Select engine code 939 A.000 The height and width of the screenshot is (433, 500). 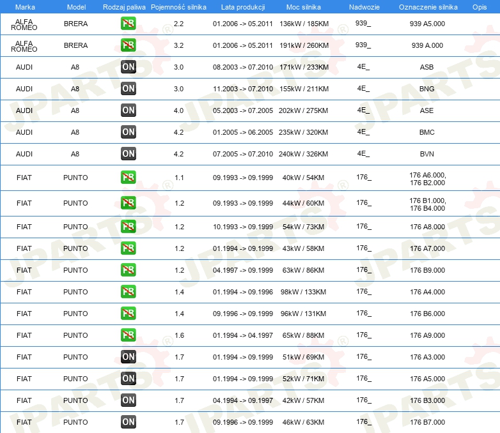(x=427, y=45)
